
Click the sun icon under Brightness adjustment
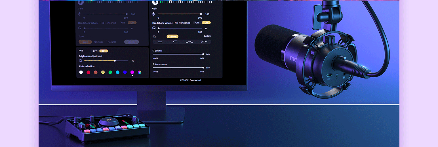click(x=81, y=61)
